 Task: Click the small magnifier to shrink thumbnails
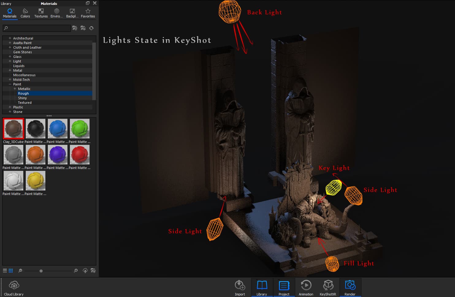(20, 271)
